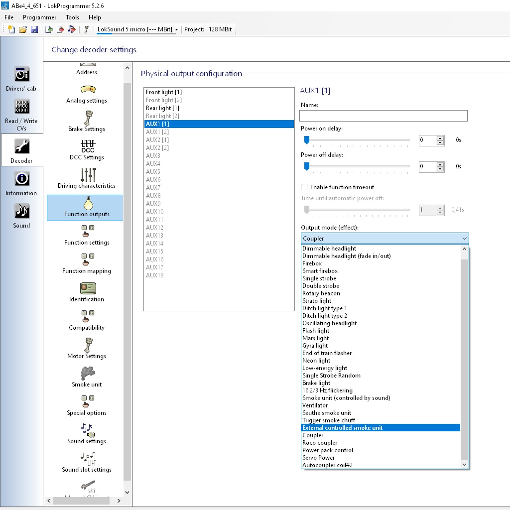Click the Power on delay slider
The width and height of the screenshot is (510, 510).
357,140
